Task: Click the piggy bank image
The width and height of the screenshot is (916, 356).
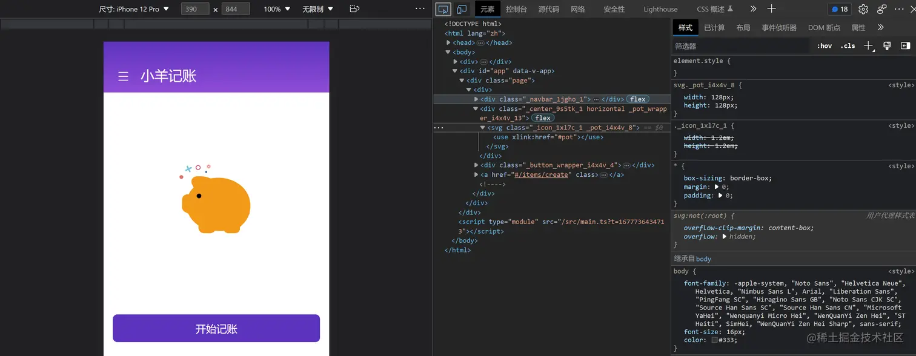Action: coord(216,199)
